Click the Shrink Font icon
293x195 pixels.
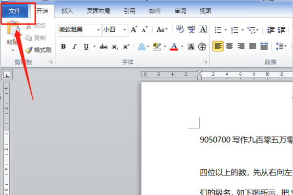point(145,29)
